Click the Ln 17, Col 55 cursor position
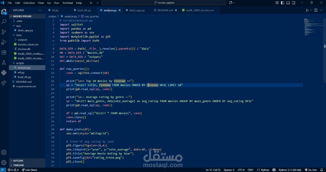The image size is (326, 172). pos(213,170)
